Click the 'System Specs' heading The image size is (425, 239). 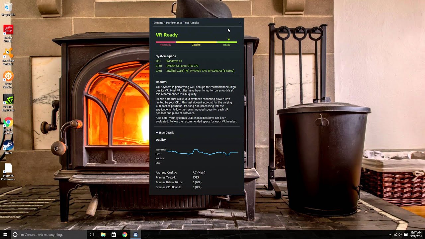(166, 56)
